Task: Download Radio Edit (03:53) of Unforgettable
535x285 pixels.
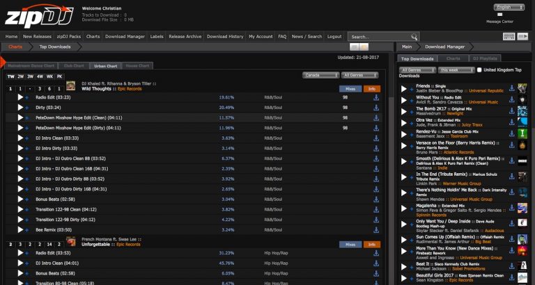Action: tap(376, 253)
